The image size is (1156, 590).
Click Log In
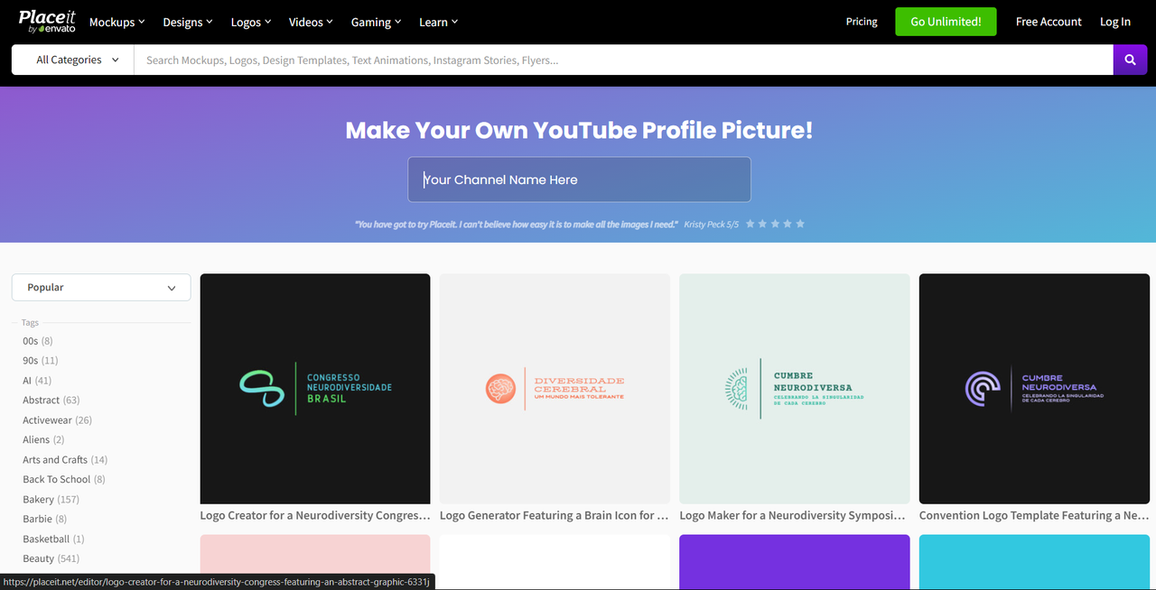pyautogui.click(x=1115, y=22)
